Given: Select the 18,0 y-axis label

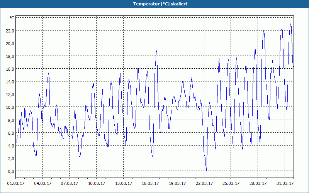Looking at the screenshot, I should click(x=11, y=56).
